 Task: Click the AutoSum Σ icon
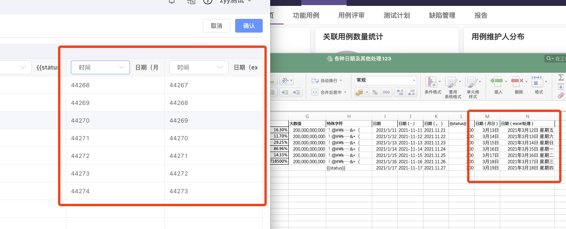point(561,77)
